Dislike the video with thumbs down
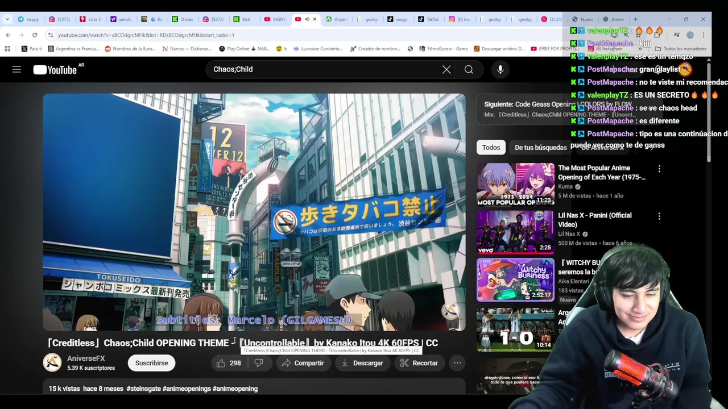This screenshot has width=728, height=409. point(259,363)
